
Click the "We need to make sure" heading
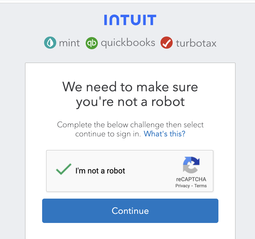coord(130,87)
